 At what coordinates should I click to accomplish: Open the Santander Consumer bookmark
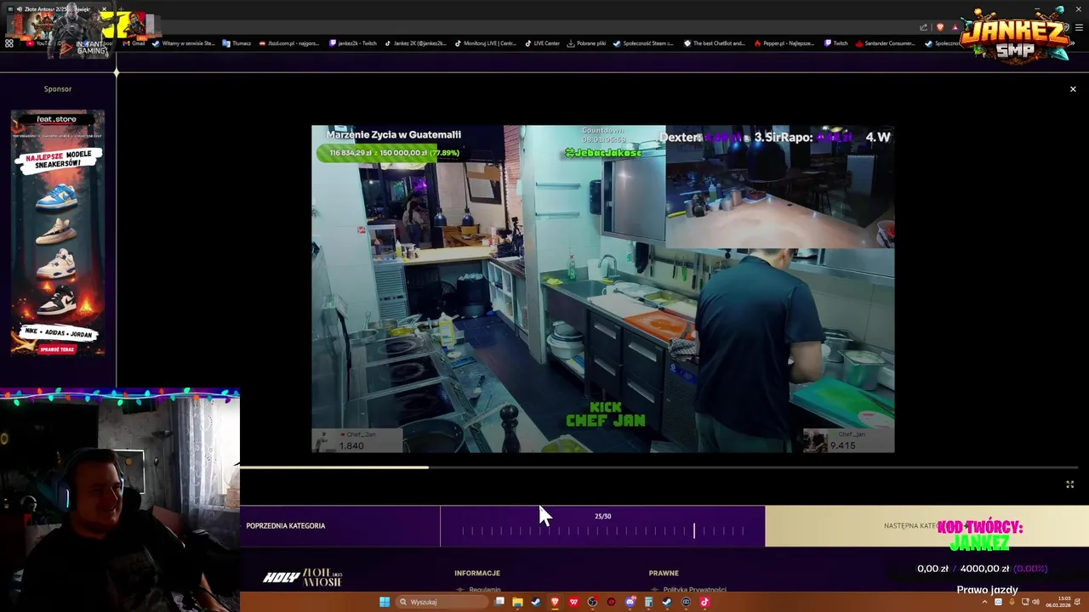click(885, 43)
